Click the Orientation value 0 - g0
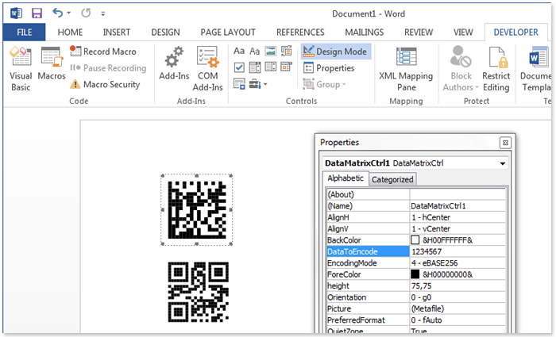 click(x=458, y=297)
